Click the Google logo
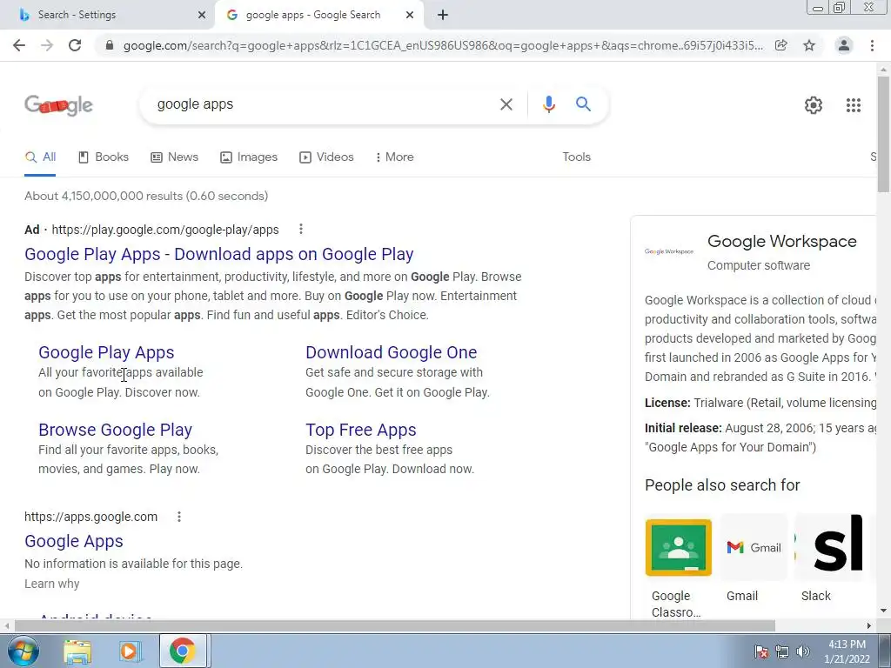 pos(58,105)
